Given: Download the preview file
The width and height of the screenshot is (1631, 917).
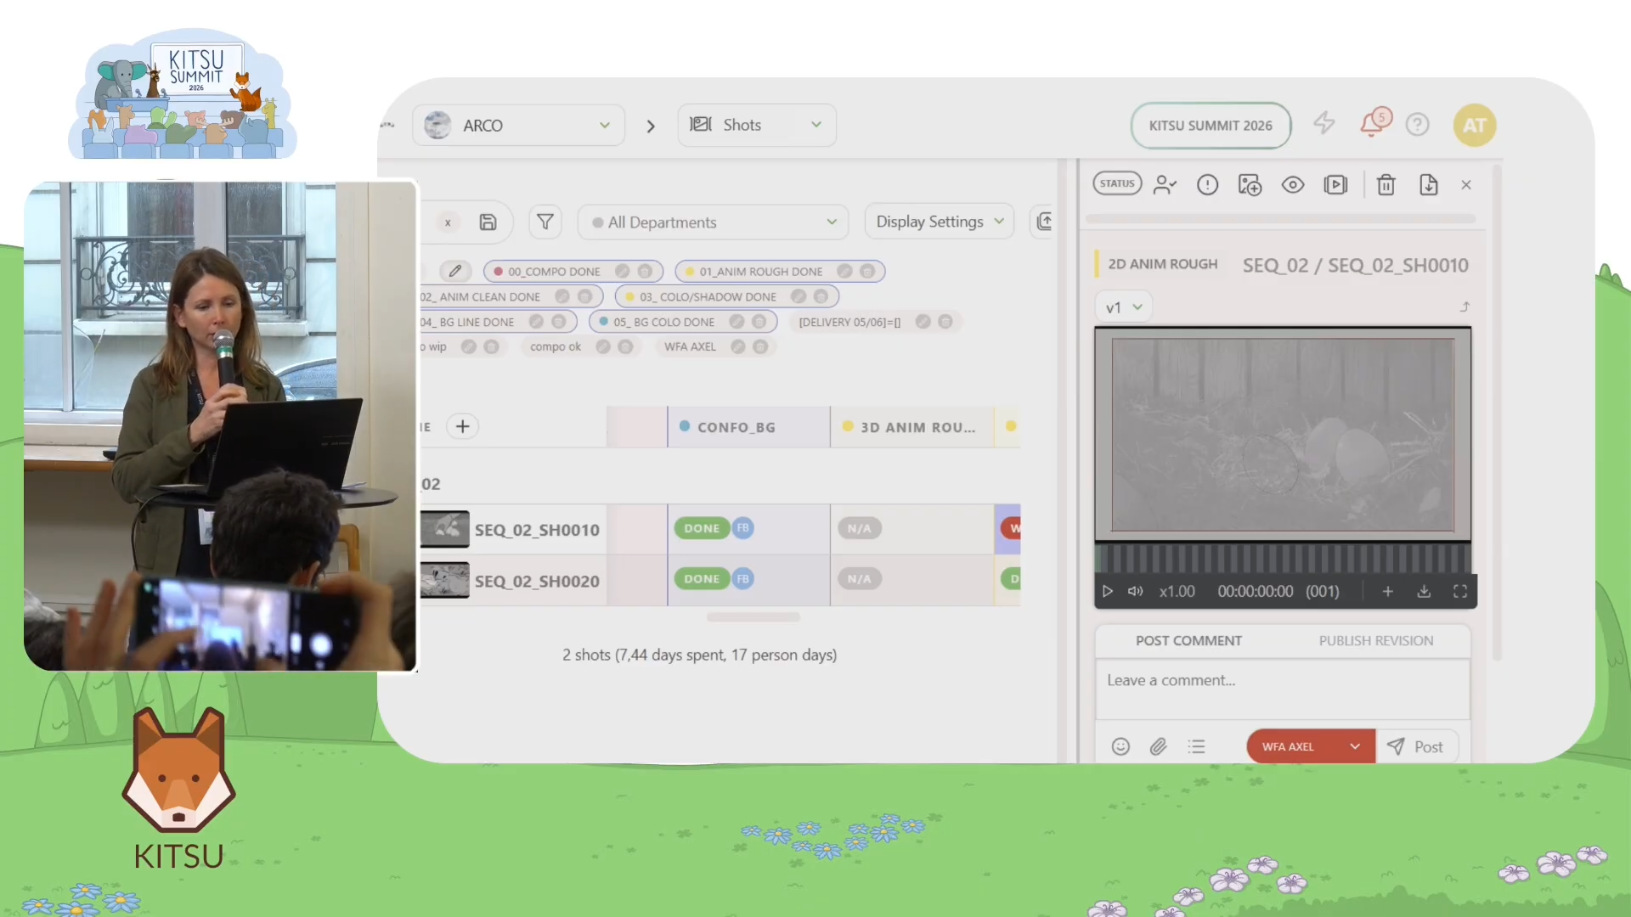Looking at the screenshot, I should [x=1424, y=591].
